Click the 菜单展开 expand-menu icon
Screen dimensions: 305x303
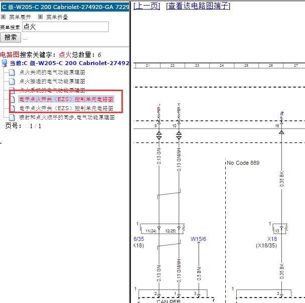click(3, 17)
